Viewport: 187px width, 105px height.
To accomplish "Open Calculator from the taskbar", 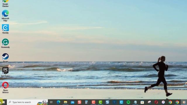I will coord(86,102).
